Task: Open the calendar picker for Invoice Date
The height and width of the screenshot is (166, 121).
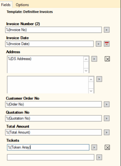Action: click(x=106, y=44)
